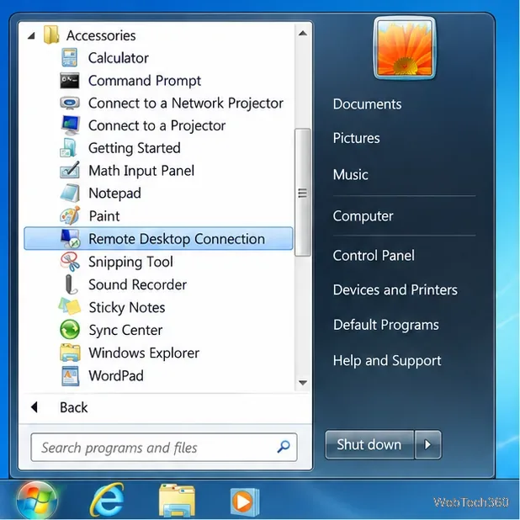
Task: Click the Connect to a Network Projector icon
Action: click(x=70, y=103)
